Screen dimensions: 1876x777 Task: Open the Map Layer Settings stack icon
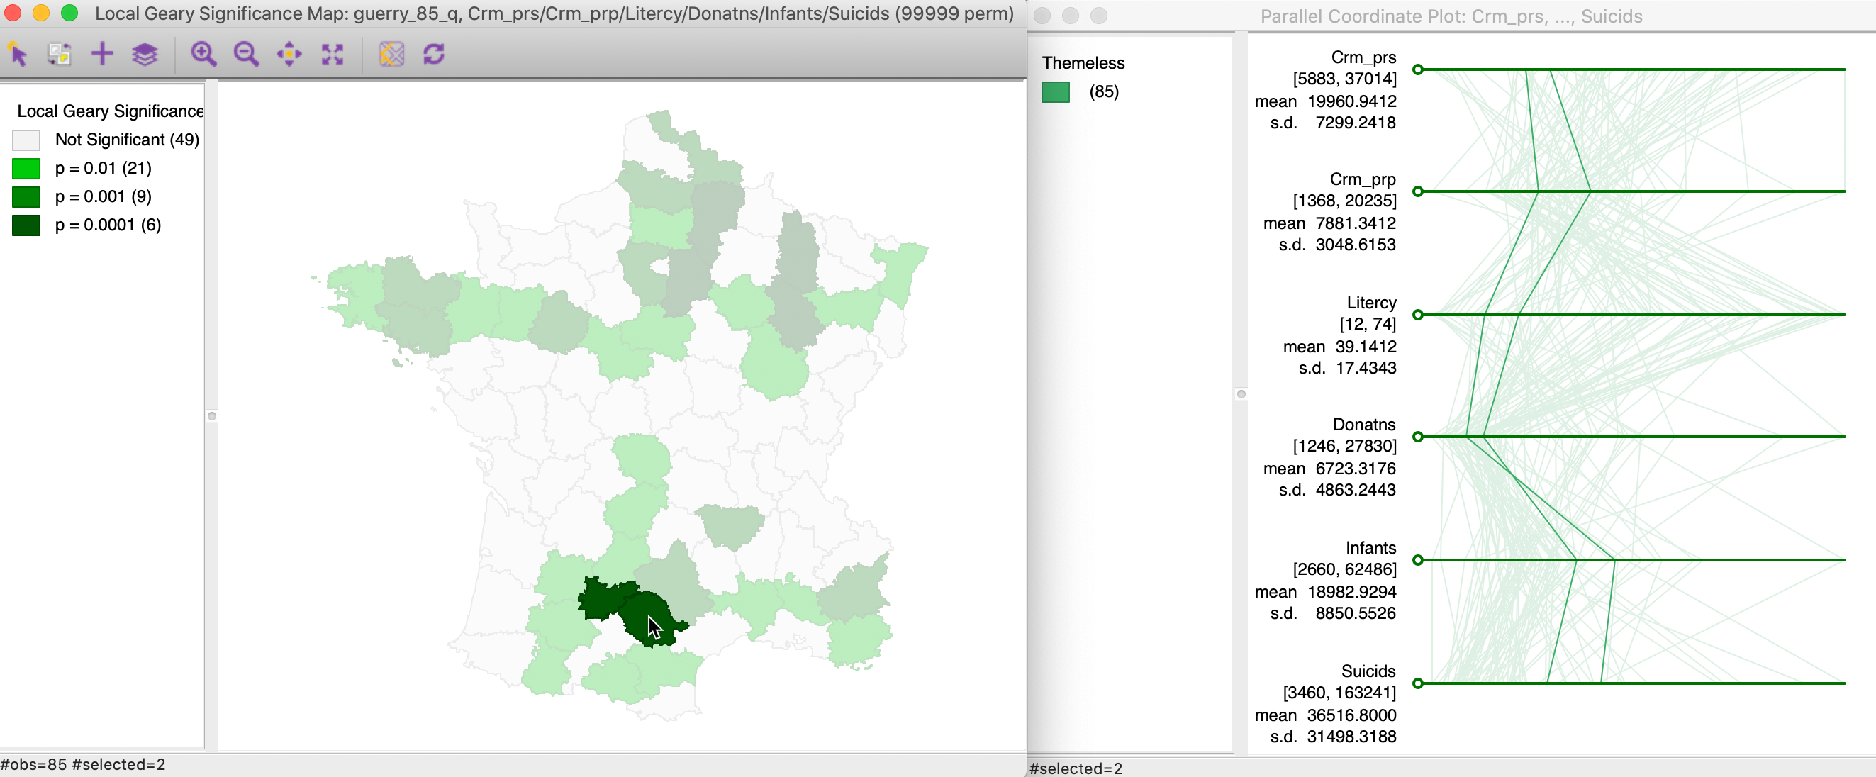pyautogui.click(x=145, y=54)
